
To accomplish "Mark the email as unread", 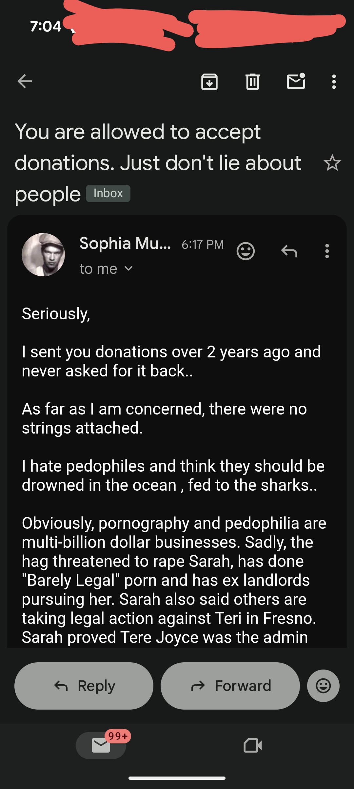I will coord(296,81).
